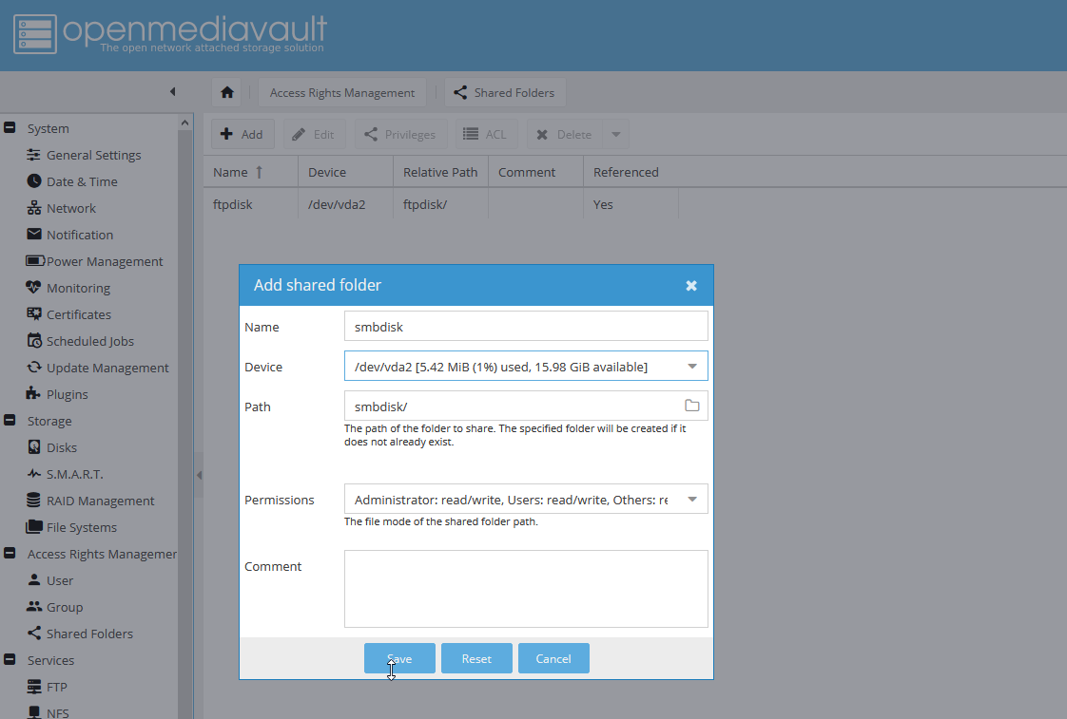Collapse the Services tree section

pyautogui.click(x=10, y=660)
